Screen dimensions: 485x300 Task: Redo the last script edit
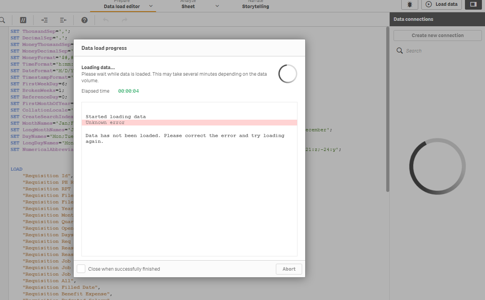[x=124, y=20]
